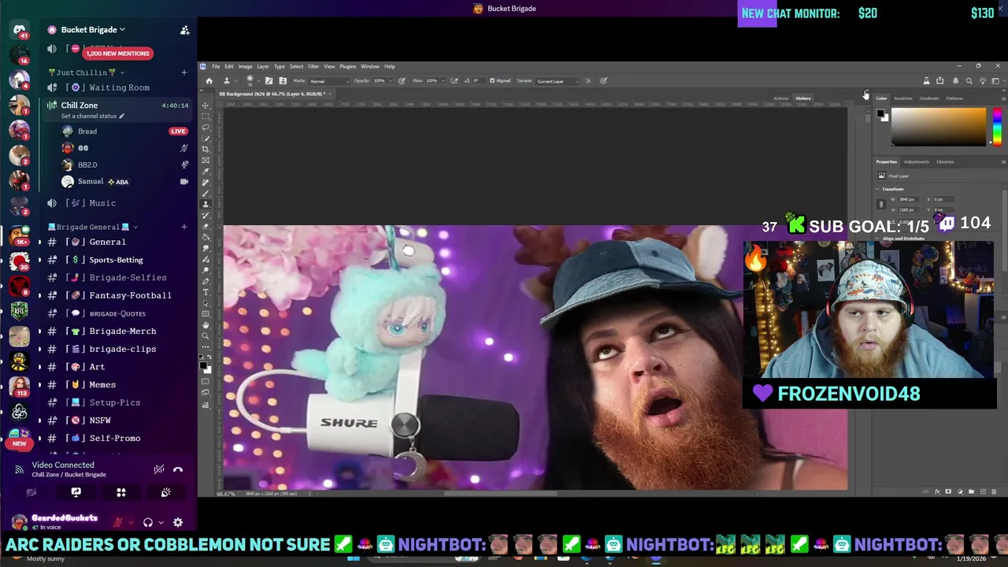Switch to Adjustments tab
This screenshot has height=567, width=1008.
pyautogui.click(x=917, y=161)
